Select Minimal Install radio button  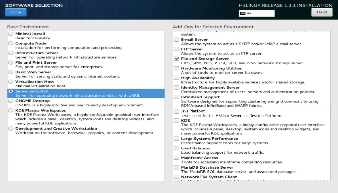[x=11, y=34]
